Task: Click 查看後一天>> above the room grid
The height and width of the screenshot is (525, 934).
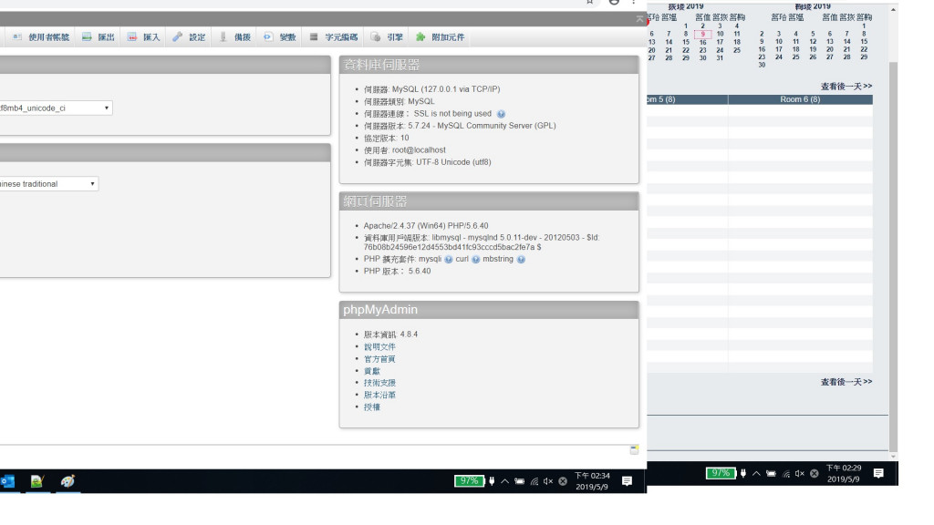Action: coord(846,87)
